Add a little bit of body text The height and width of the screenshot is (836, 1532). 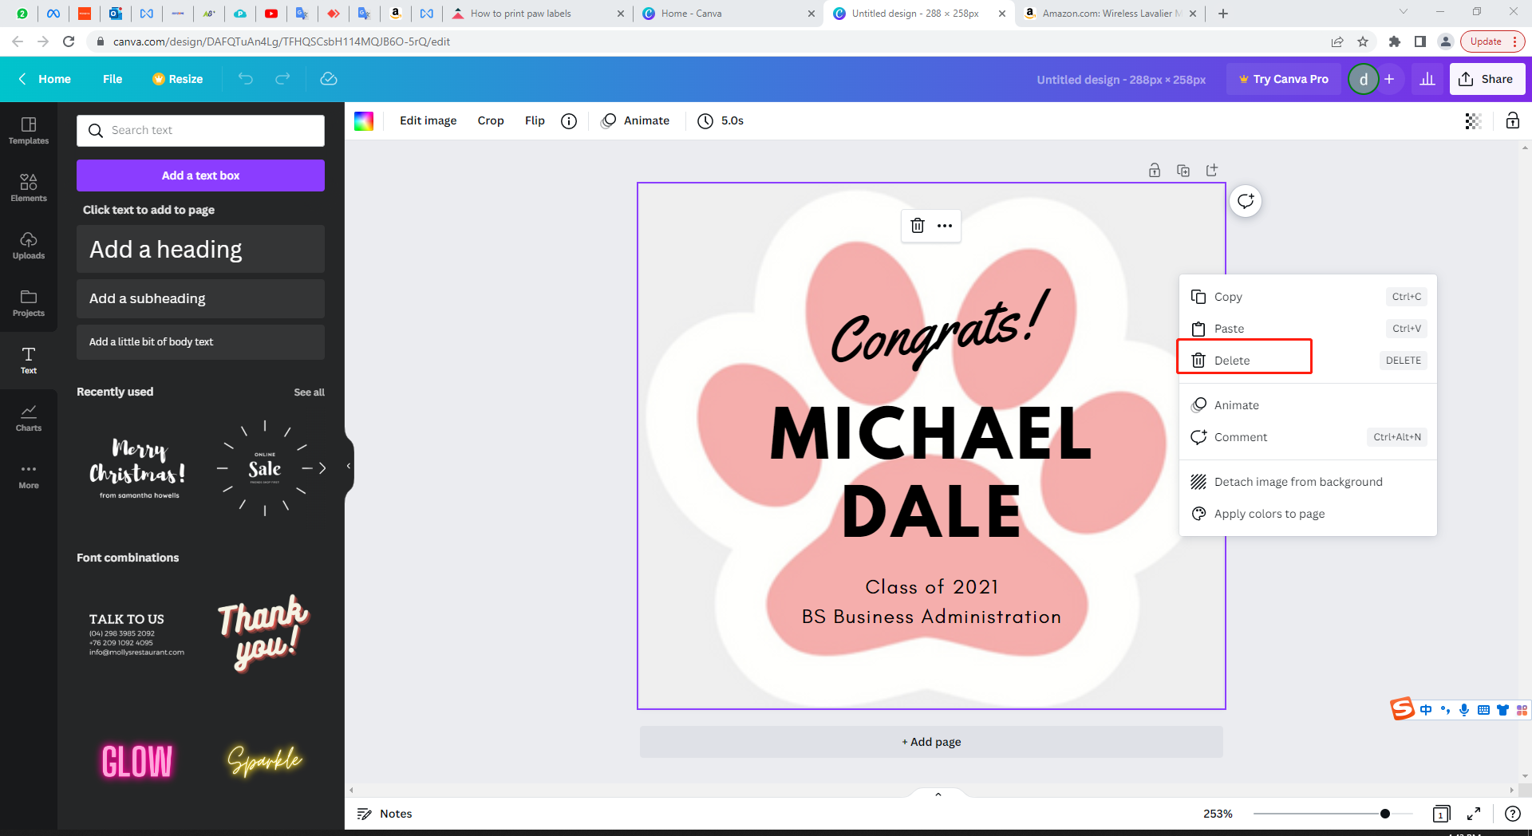[200, 341]
